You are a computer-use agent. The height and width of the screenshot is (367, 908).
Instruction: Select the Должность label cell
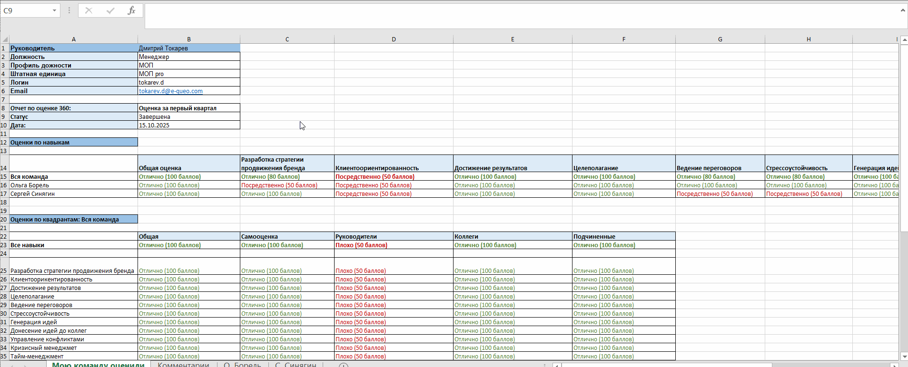74,57
